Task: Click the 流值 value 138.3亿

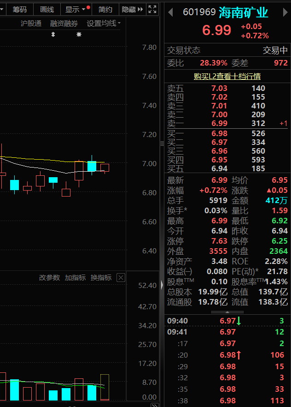Action: pos(273,302)
